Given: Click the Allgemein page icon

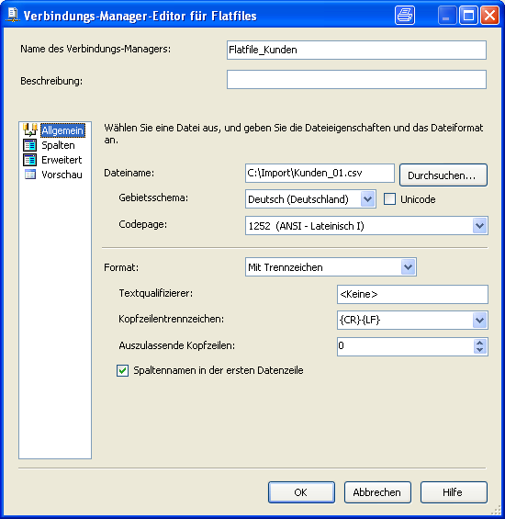Looking at the screenshot, I should coord(29,130).
